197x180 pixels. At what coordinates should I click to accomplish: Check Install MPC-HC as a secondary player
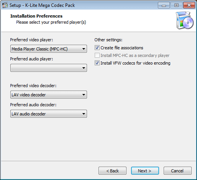point(97,55)
